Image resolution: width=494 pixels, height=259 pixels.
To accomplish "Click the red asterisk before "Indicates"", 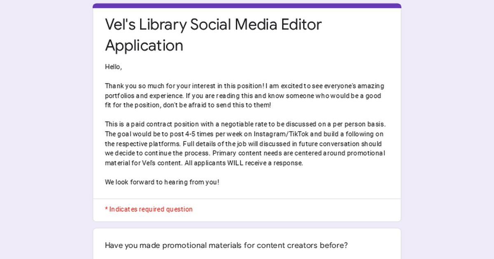I will [x=106, y=209].
